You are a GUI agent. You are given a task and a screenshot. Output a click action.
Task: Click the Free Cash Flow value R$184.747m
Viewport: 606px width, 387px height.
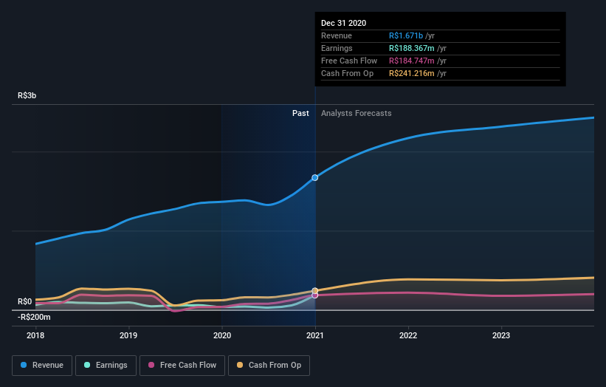click(x=412, y=61)
